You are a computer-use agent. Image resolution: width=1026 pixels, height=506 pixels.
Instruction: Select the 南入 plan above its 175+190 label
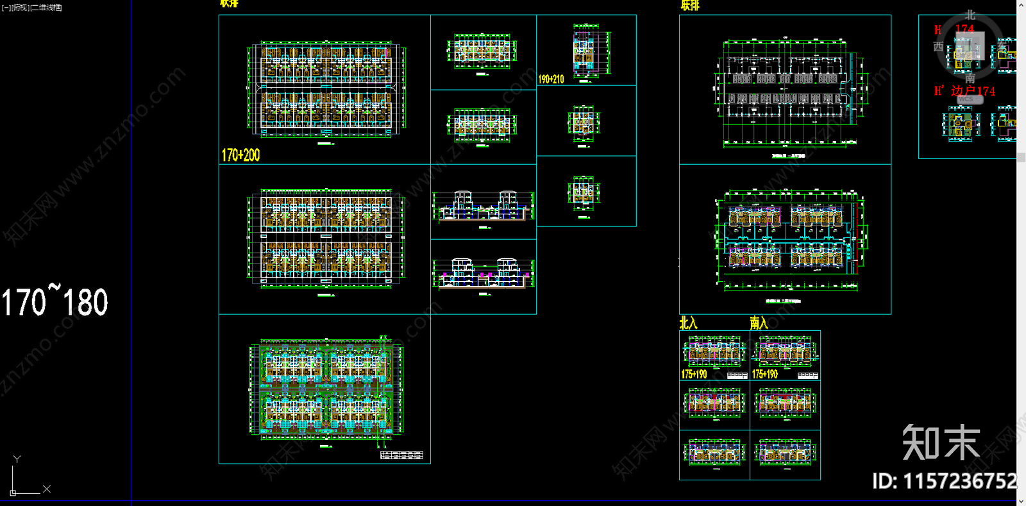coord(785,352)
